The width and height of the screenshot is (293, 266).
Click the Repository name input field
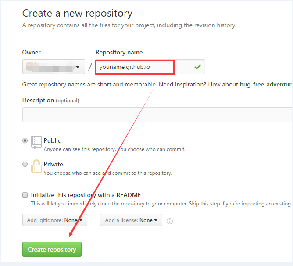[x=150, y=67]
